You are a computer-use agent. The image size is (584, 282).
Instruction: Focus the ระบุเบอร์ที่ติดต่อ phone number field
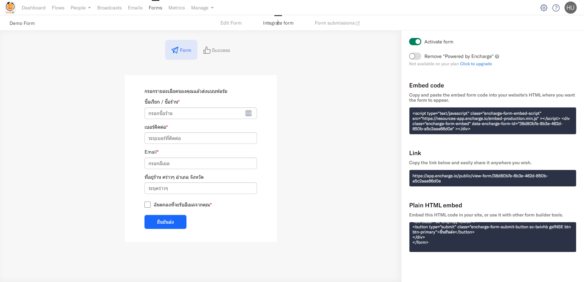201,138
